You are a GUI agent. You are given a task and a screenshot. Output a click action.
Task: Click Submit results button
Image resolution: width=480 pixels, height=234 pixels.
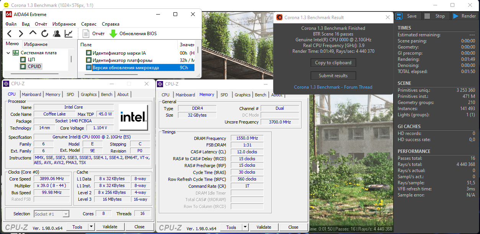coord(333,76)
